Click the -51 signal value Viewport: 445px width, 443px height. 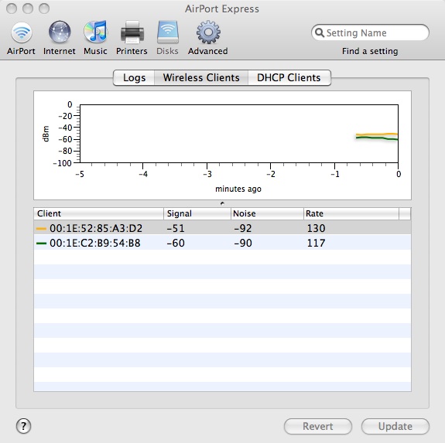[176, 228]
